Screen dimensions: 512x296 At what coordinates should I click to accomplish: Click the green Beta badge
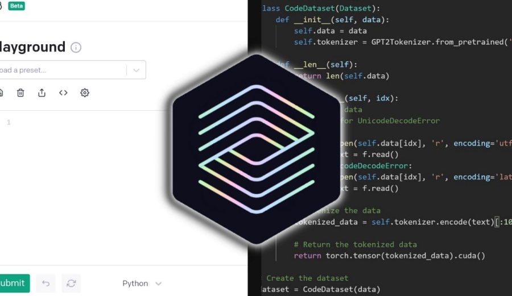click(16, 6)
